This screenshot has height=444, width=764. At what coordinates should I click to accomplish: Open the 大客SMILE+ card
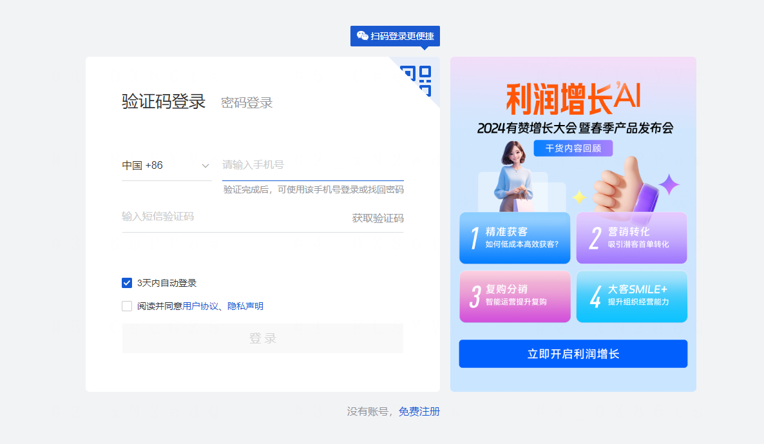[x=631, y=296]
